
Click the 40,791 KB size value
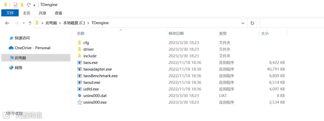pyautogui.click(x=276, y=69)
